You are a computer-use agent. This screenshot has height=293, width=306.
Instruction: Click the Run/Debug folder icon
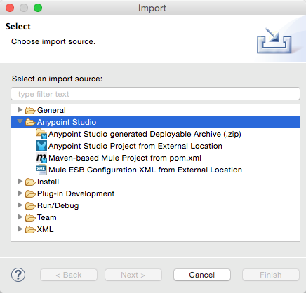(30, 205)
